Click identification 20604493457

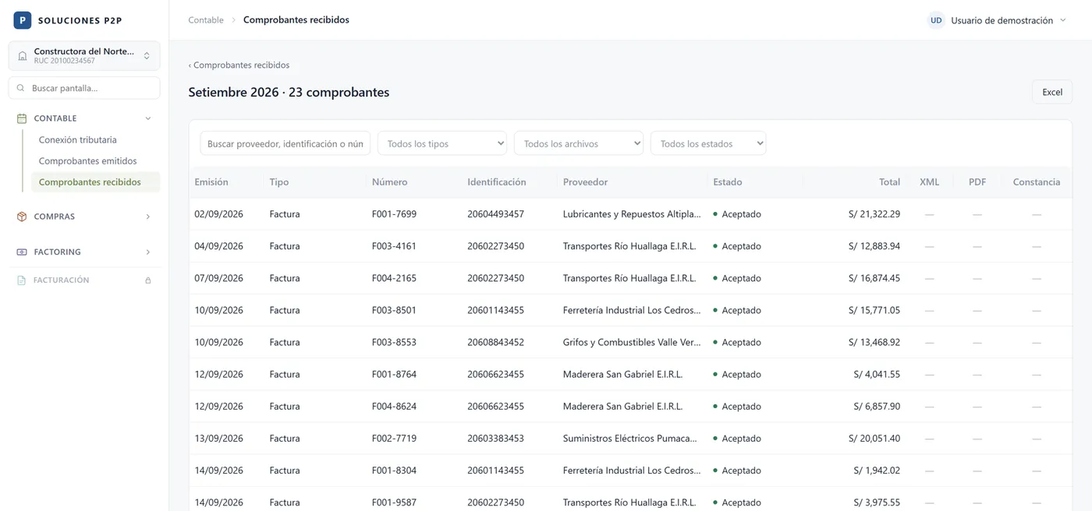496,214
